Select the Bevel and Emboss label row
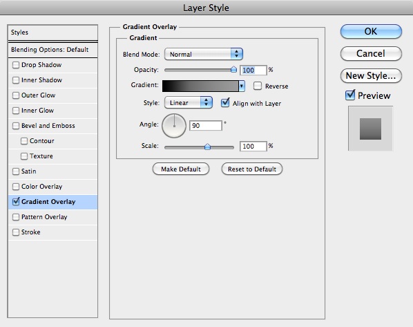Image resolution: width=413 pixels, height=327 pixels. coord(52,126)
